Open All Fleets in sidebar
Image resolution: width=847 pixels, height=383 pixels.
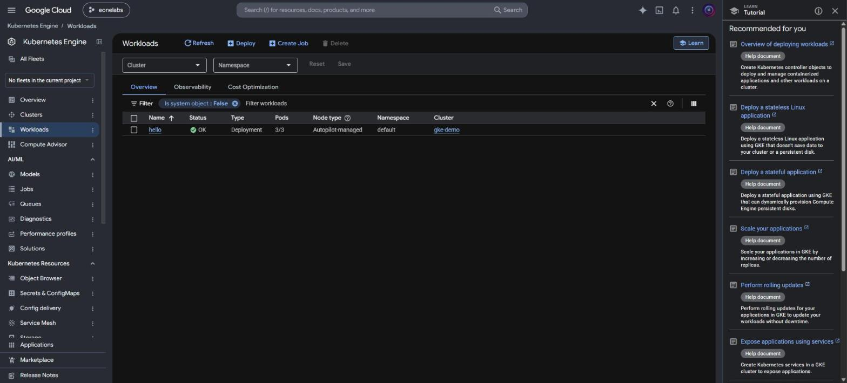tap(32, 59)
